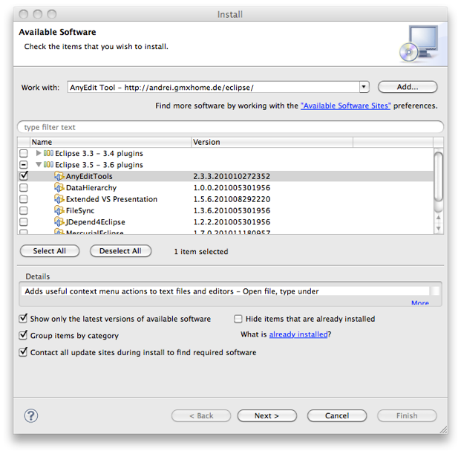Click the Version column header
The width and height of the screenshot is (461, 454).
pyautogui.click(x=272, y=142)
